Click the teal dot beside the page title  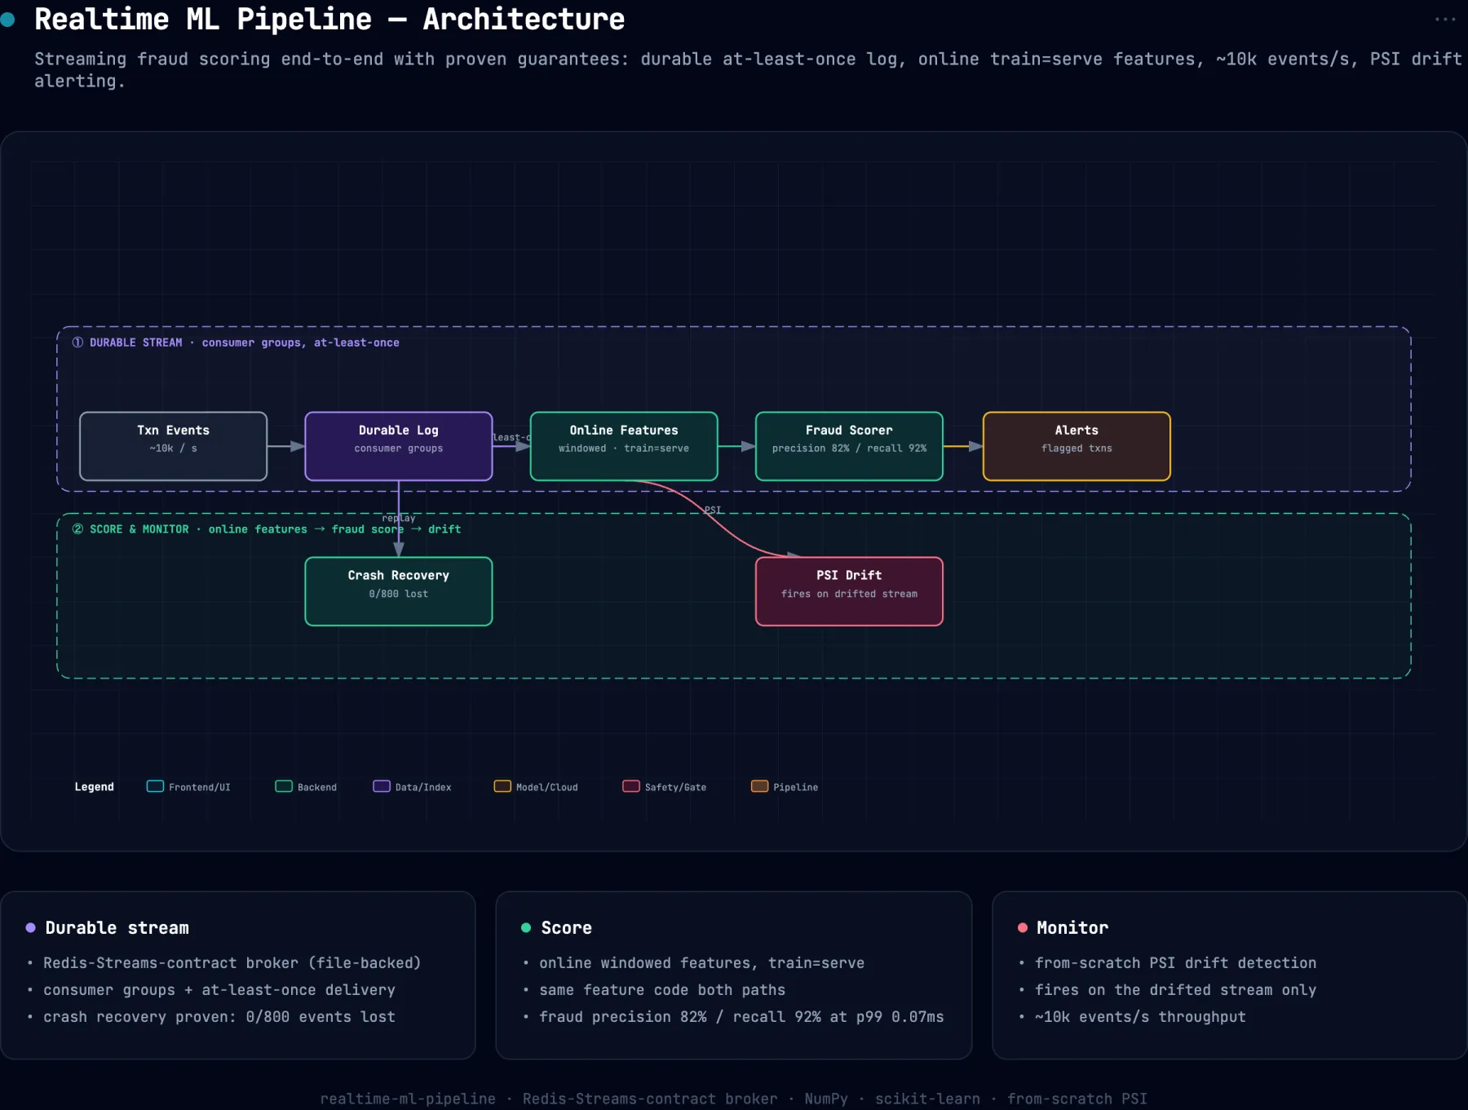8,20
